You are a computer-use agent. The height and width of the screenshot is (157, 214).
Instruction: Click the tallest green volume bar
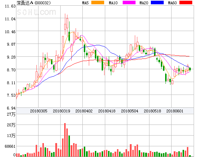click(x=69, y=146)
